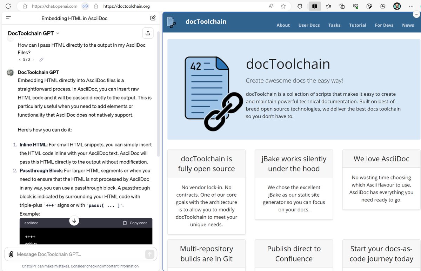Open the Favorites list icon
The image size is (421, 271).
[328, 6]
